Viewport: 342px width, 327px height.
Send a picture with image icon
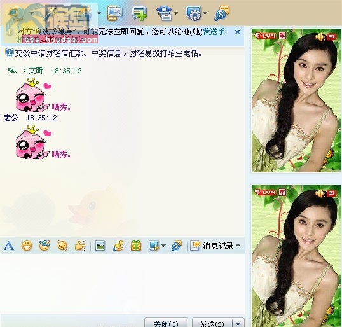pos(100,246)
